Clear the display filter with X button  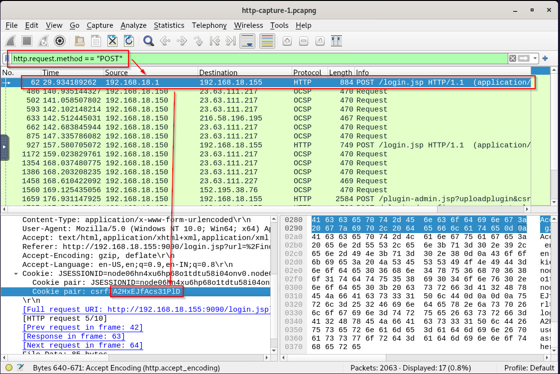pyautogui.click(x=512, y=59)
